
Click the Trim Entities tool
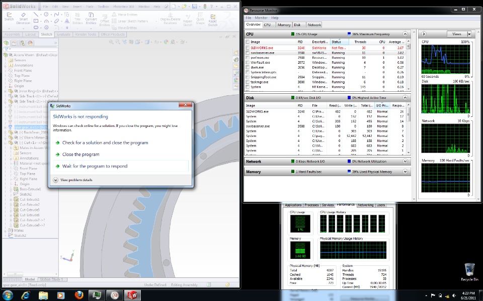(x=77, y=19)
